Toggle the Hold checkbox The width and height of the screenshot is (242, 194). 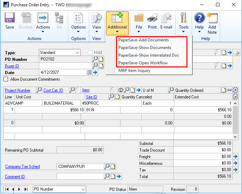click(90, 52)
